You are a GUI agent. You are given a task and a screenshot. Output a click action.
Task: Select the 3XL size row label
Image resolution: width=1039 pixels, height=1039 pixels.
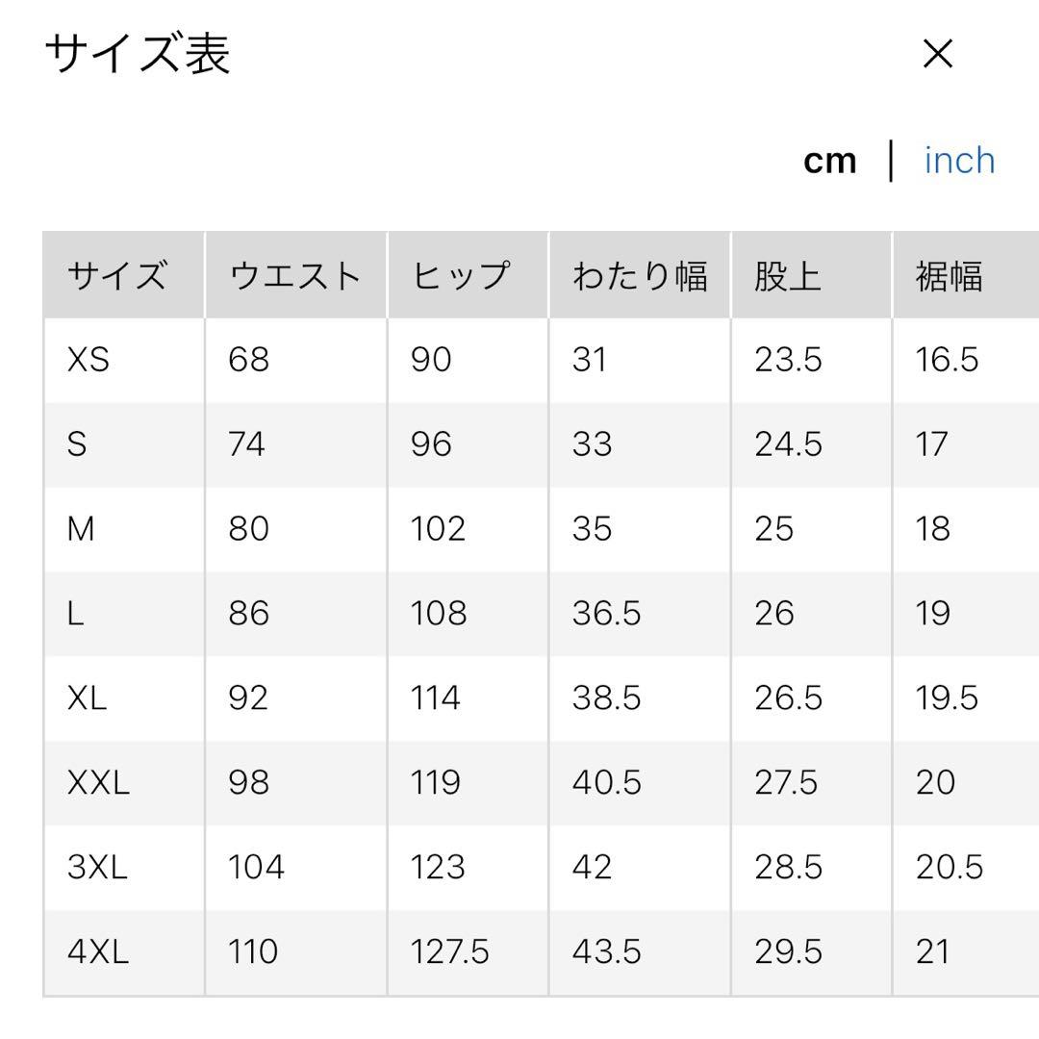(x=97, y=867)
